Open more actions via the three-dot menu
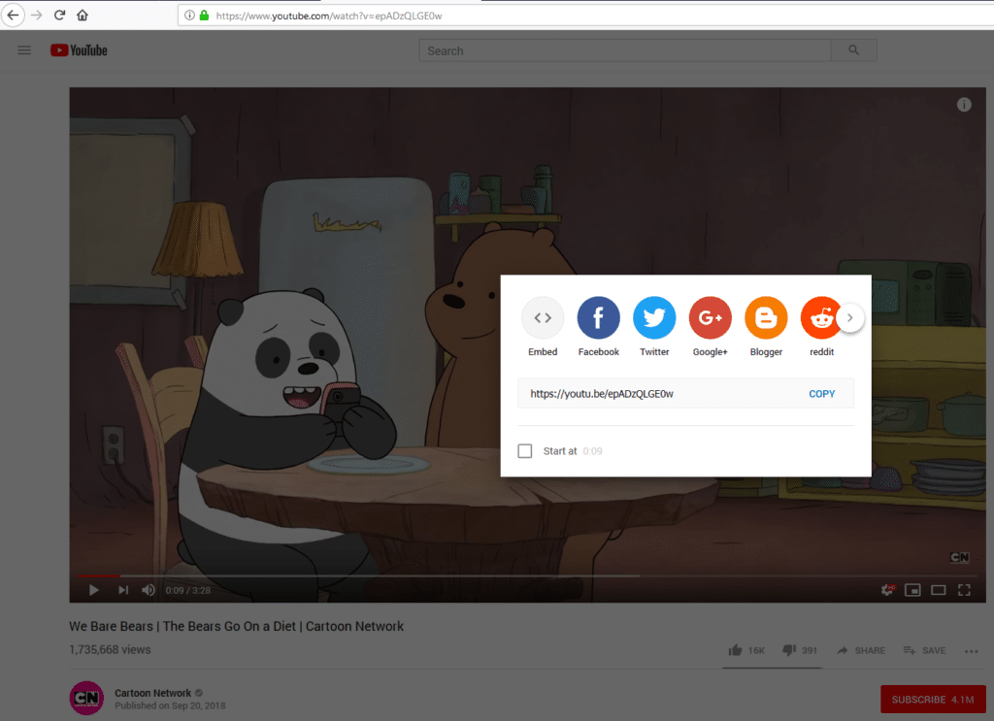Viewport: 994px width, 721px height. (971, 651)
